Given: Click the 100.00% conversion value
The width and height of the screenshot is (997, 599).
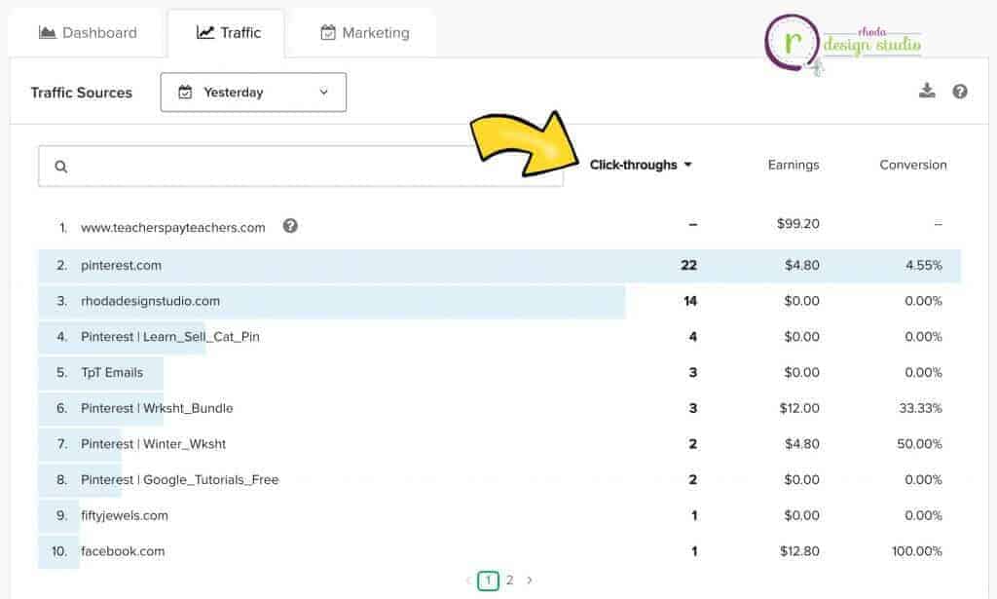Looking at the screenshot, I should click(917, 551).
